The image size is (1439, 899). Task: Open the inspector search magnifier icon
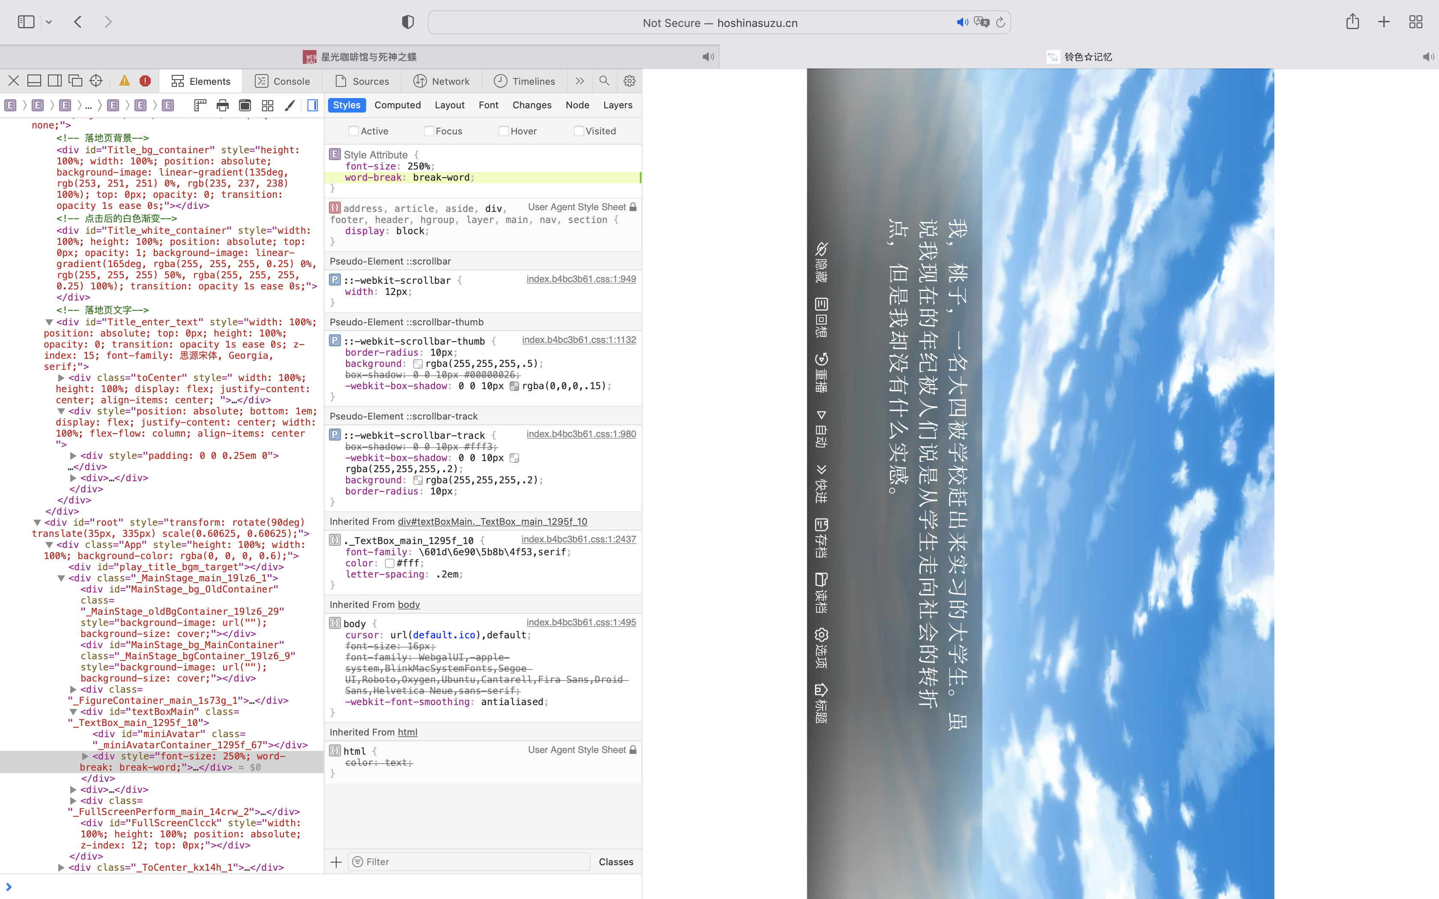click(x=603, y=81)
